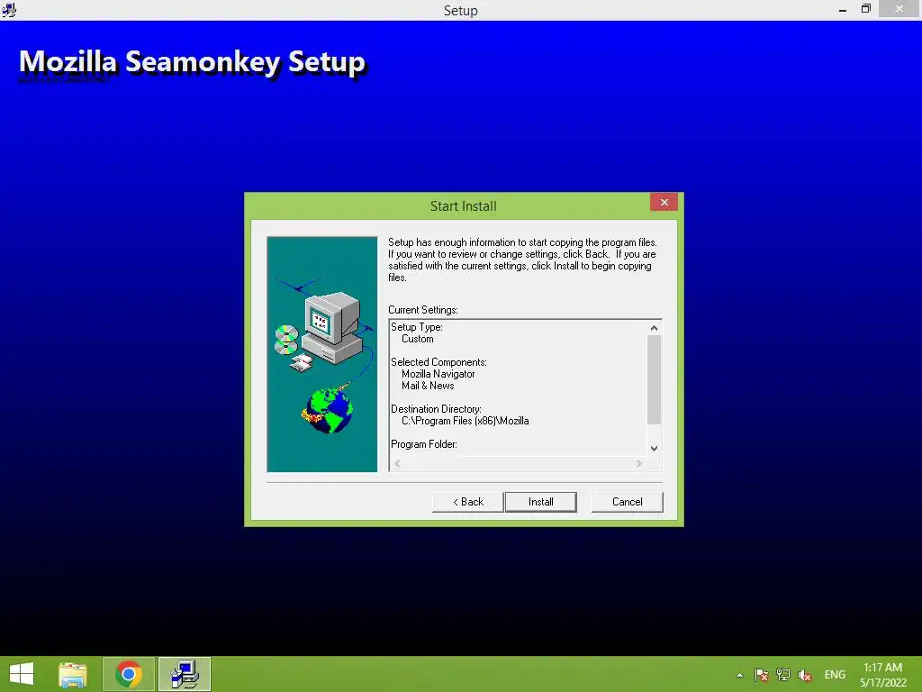Click the horizontal scroll left arrow
The height and width of the screenshot is (692, 922).
pyautogui.click(x=397, y=464)
